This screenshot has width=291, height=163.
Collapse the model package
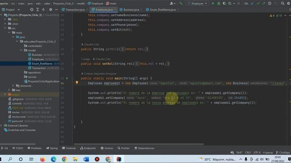click(x=21, y=50)
